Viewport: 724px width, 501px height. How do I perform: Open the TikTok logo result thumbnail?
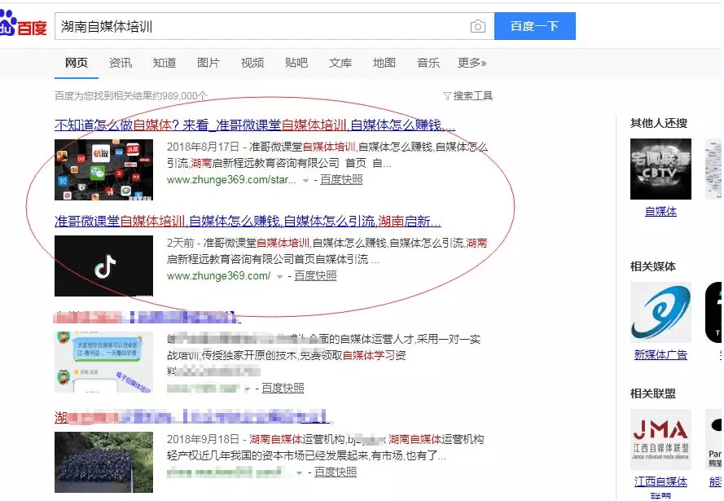[x=103, y=266]
